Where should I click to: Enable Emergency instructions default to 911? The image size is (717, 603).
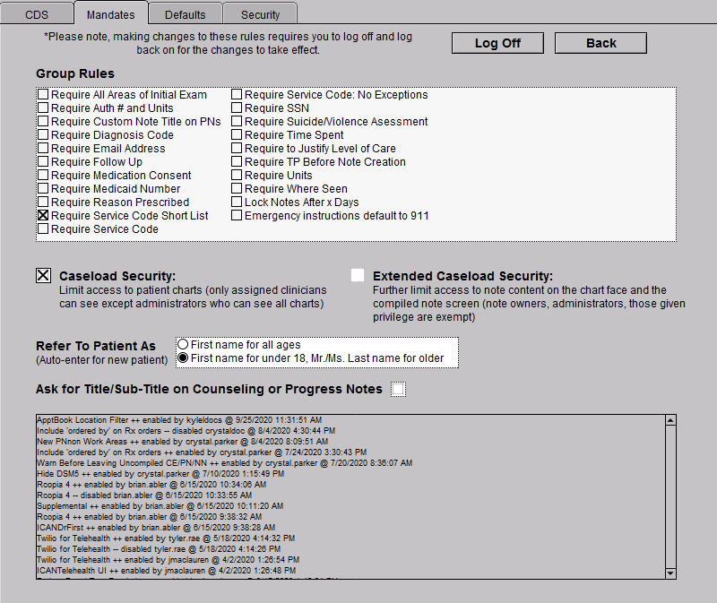pyautogui.click(x=237, y=216)
